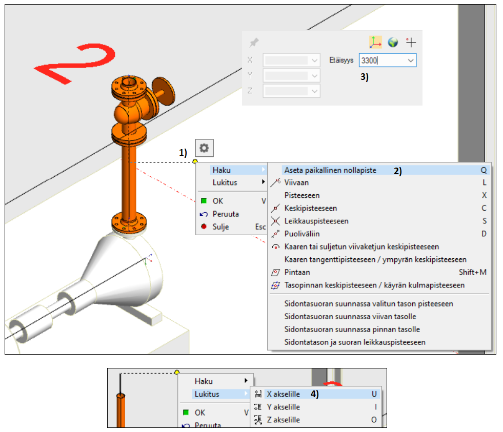Click the yellow cursor point marker
The height and width of the screenshot is (432, 503).
click(x=195, y=161)
